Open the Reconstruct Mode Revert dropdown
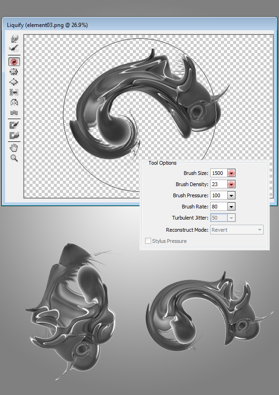 [x=237, y=229]
